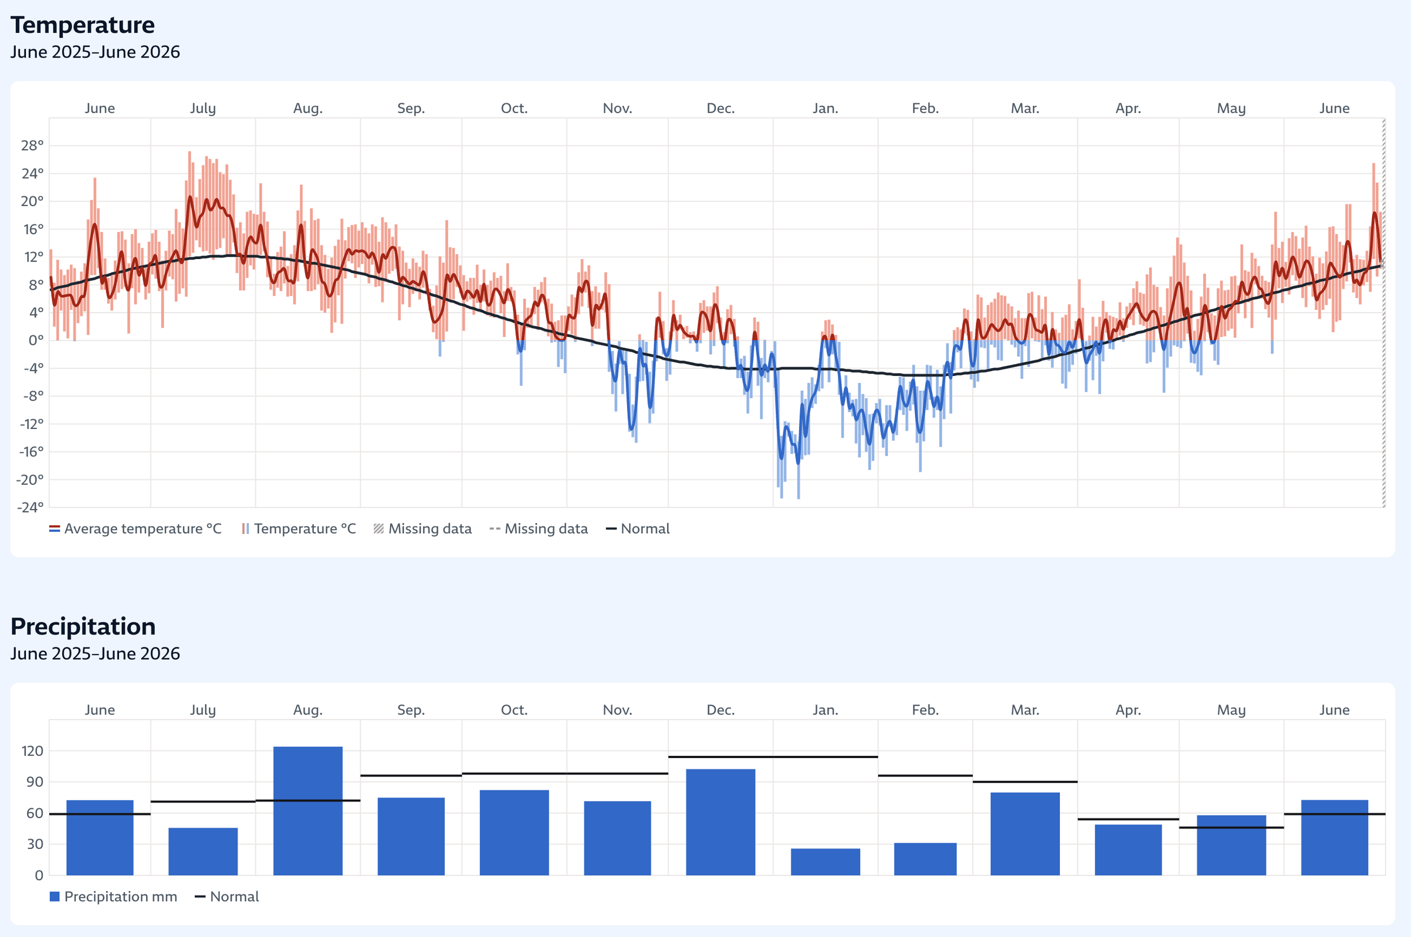The width and height of the screenshot is (1411, 937).
Task: Click "July" month label in Precipitation chart
Action: (x=203, y=710)
